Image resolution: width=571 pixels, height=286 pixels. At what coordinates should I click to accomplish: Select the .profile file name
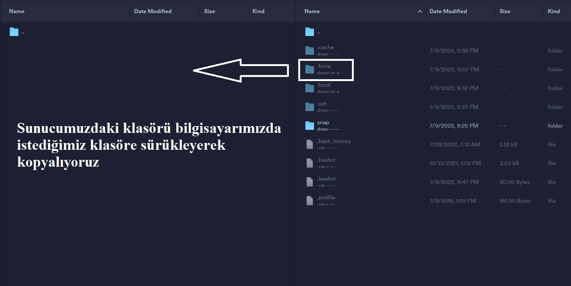326,197
